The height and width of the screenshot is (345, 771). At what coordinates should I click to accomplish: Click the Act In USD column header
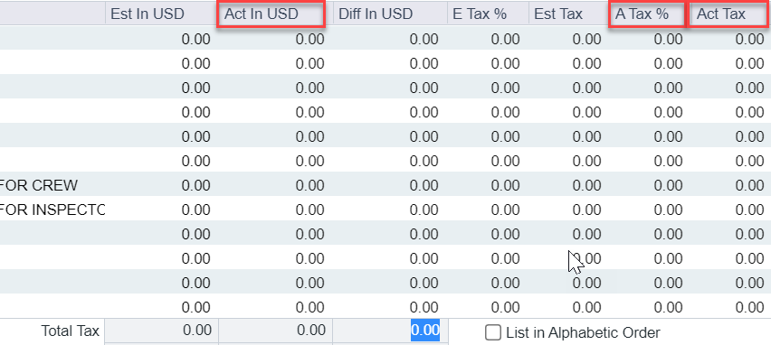[x=271, y=14]
